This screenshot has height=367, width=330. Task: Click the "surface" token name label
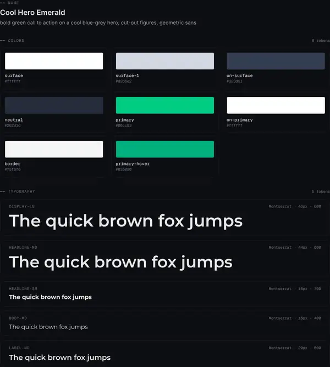pyautogui.click(x=14, y=75)
